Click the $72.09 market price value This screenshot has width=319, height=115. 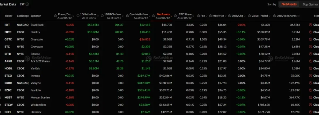(222, 112)
